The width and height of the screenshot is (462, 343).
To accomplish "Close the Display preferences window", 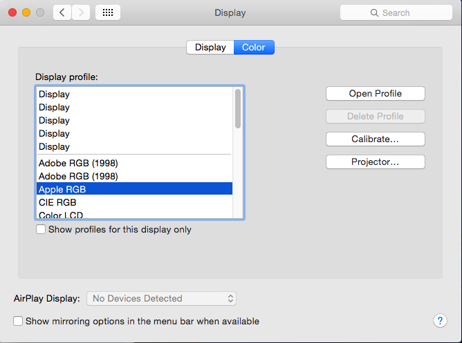I will (x=12, y=12).
